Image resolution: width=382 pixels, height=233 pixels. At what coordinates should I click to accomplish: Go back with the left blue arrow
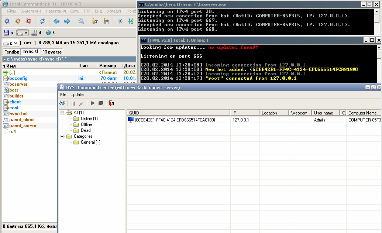[x=56, y=21]
